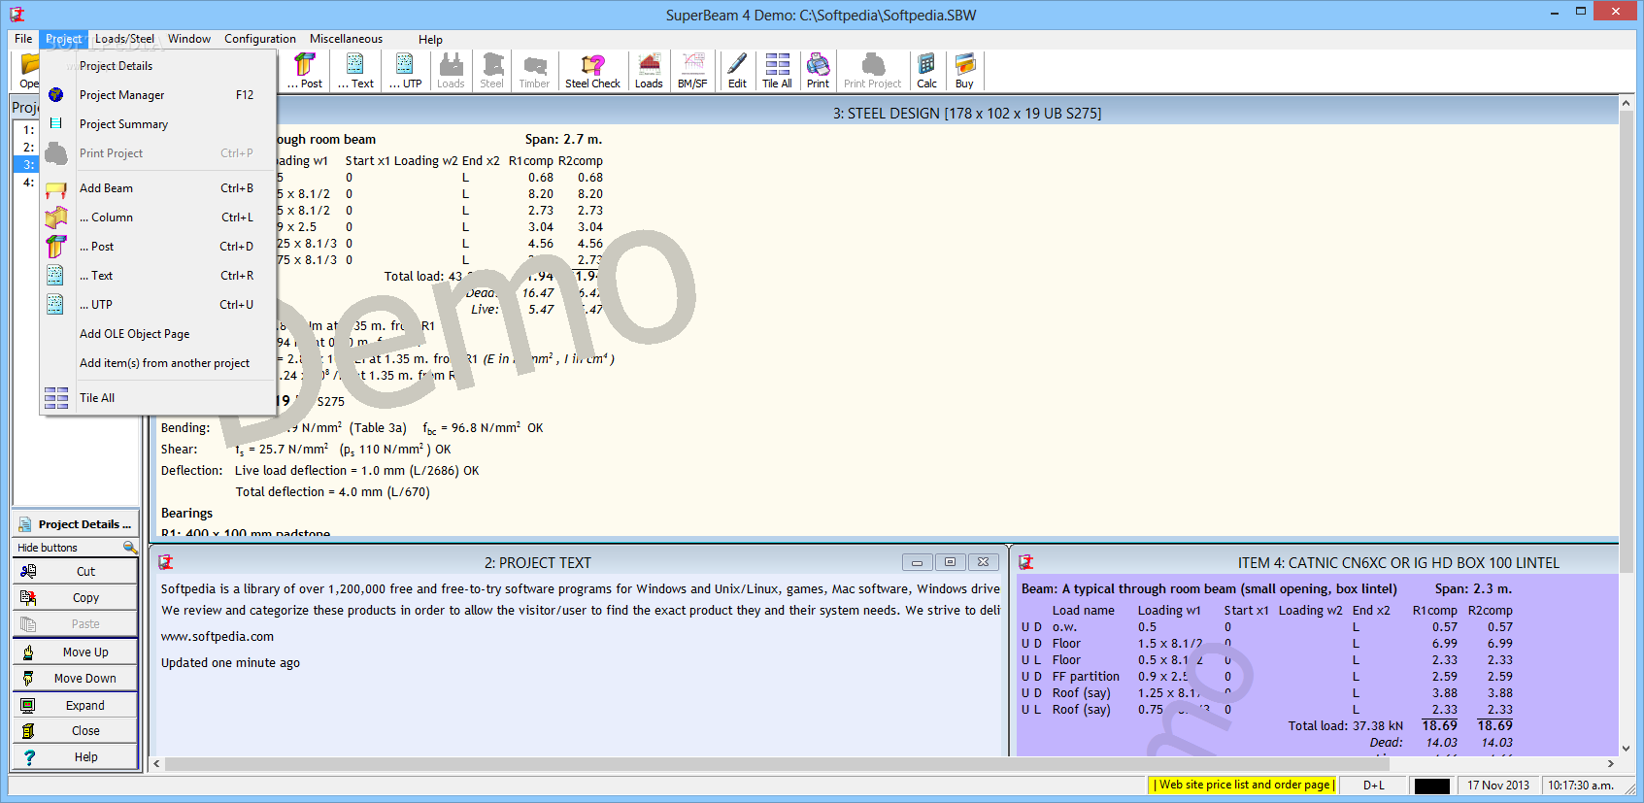
Task: Click Hide buttons
Action: click(48, 548)
